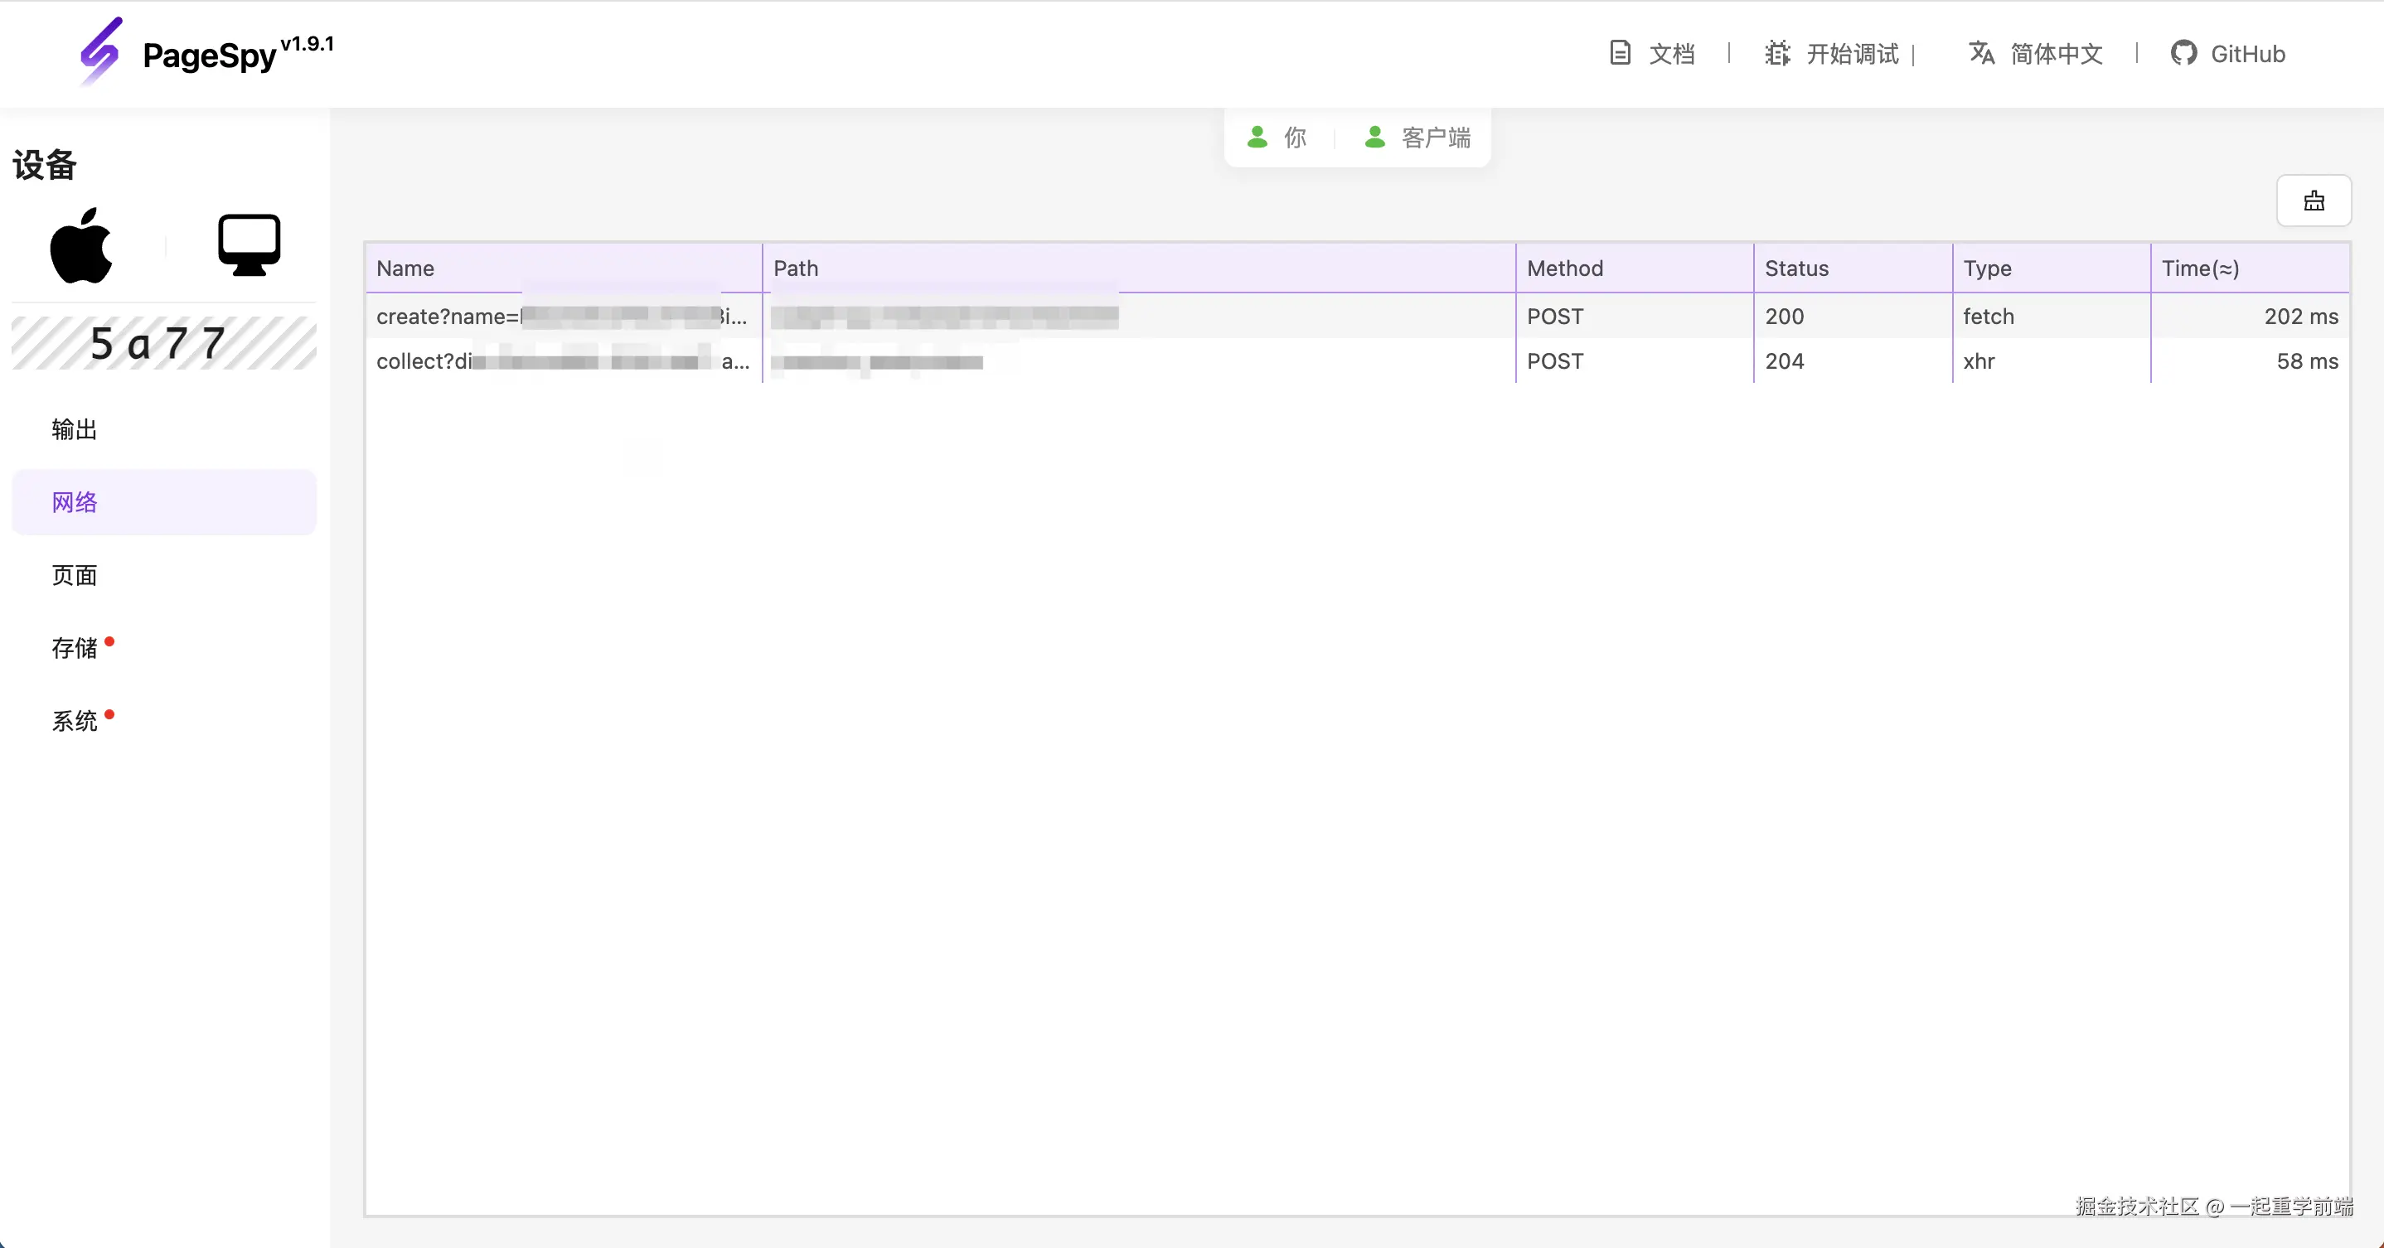Open the 页面 tab

[74, 575]
